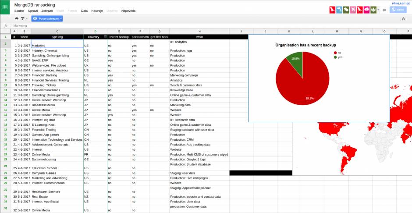Click the fx formula icon
The width and height of the screenshot is (412, 213).
pos(6,26)
